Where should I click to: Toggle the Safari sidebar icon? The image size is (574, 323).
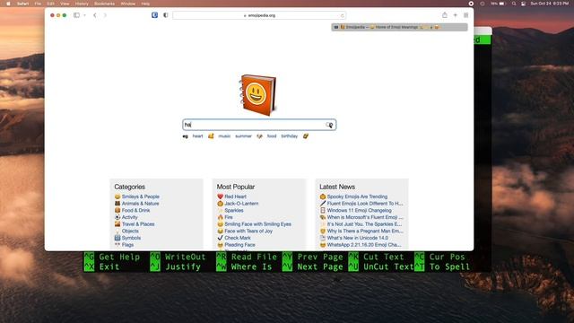76,15
